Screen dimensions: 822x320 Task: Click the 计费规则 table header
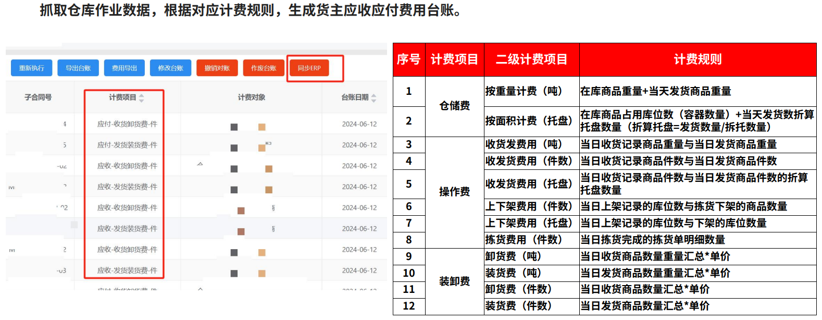point(698,59)
